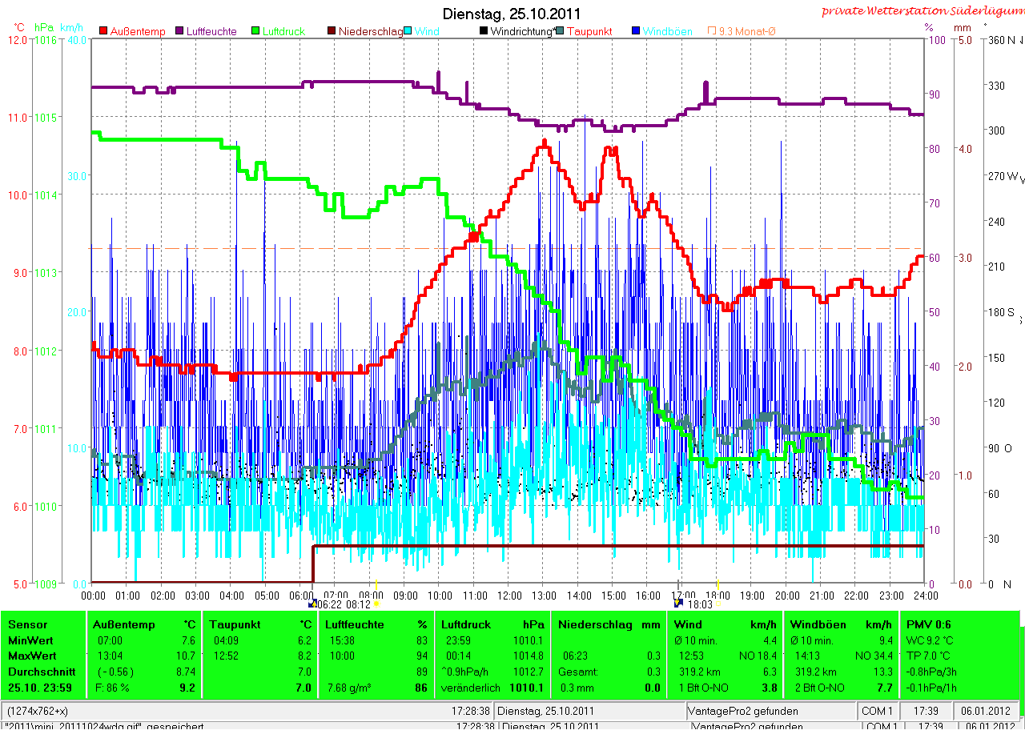Click the teal Taupunkt legend square
Image resolution: width=1025 pixels, height=730 pixels.
tap(560, 31)
